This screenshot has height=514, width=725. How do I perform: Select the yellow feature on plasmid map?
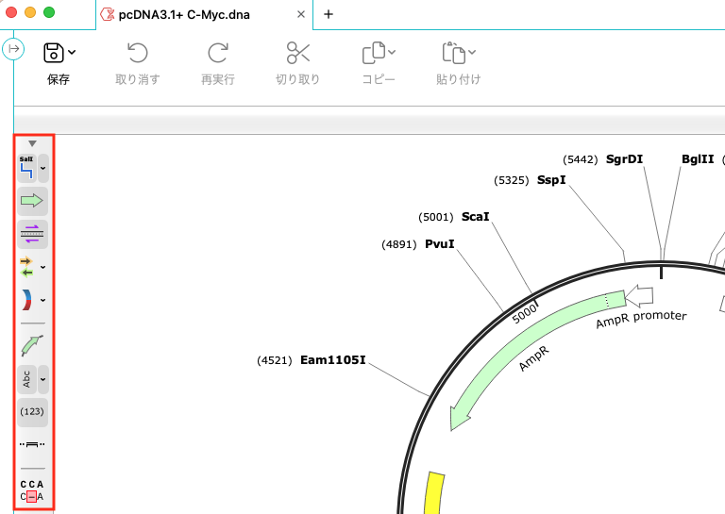(x=432, y=492)
